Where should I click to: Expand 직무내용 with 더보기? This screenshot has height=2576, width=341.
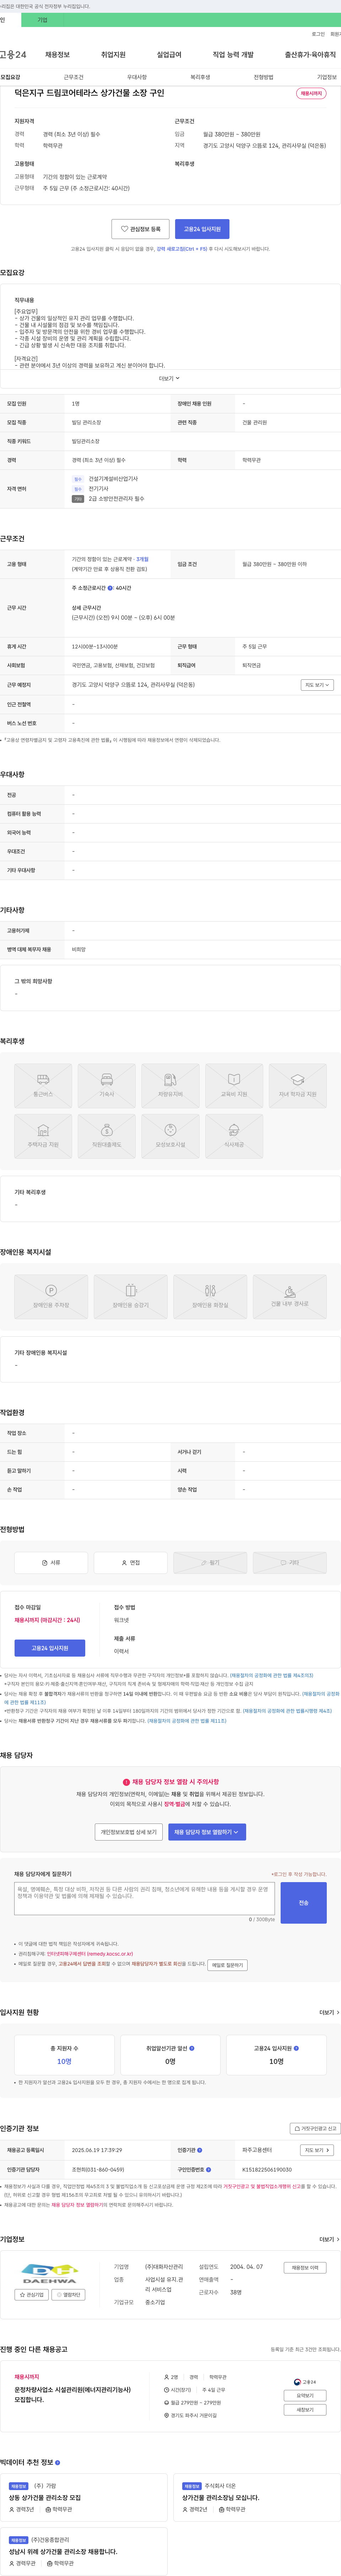pyautogui.click(x=170, y=379)
